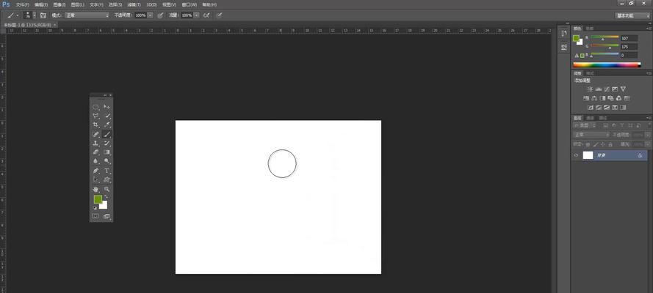Open the Image menu
This screenshot has width=653, height=293.
[59, 4]
